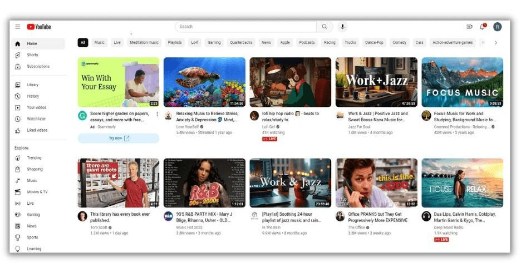
Task: Open the Create video icon
Action: (469, 27)
